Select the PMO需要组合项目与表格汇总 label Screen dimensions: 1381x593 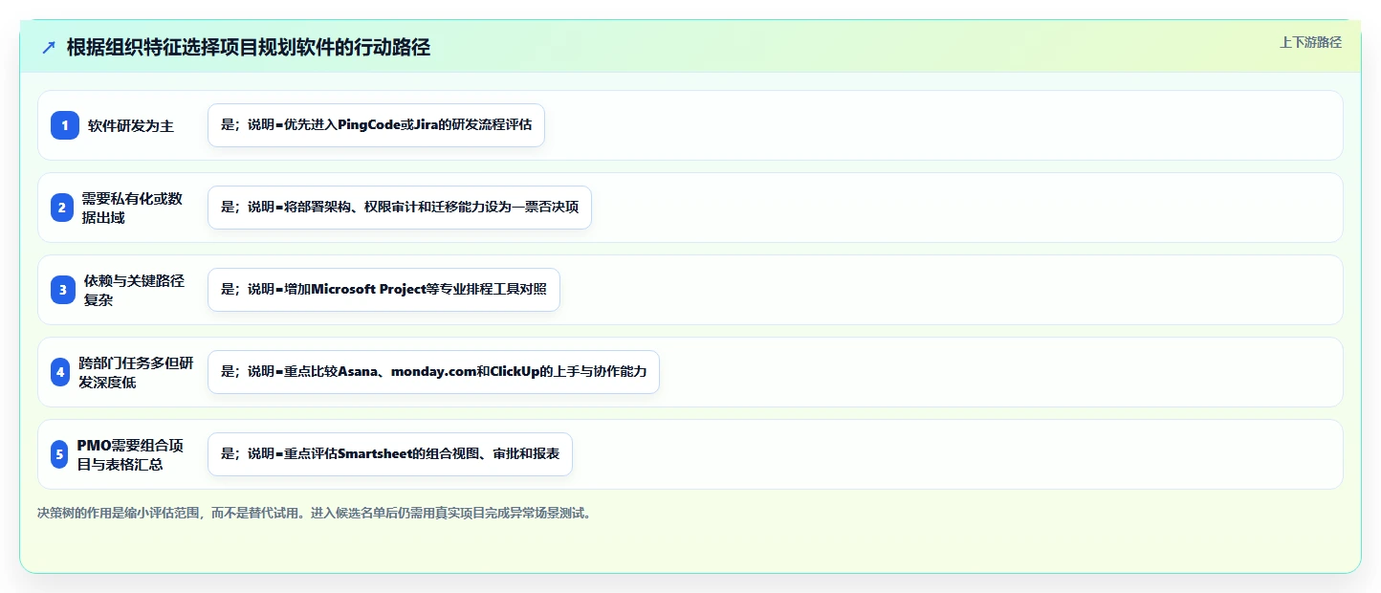pos(130,454)
